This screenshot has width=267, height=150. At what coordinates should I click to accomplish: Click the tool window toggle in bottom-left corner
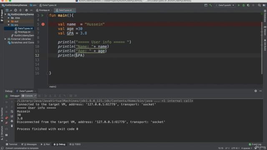click(x=2, y=148)
